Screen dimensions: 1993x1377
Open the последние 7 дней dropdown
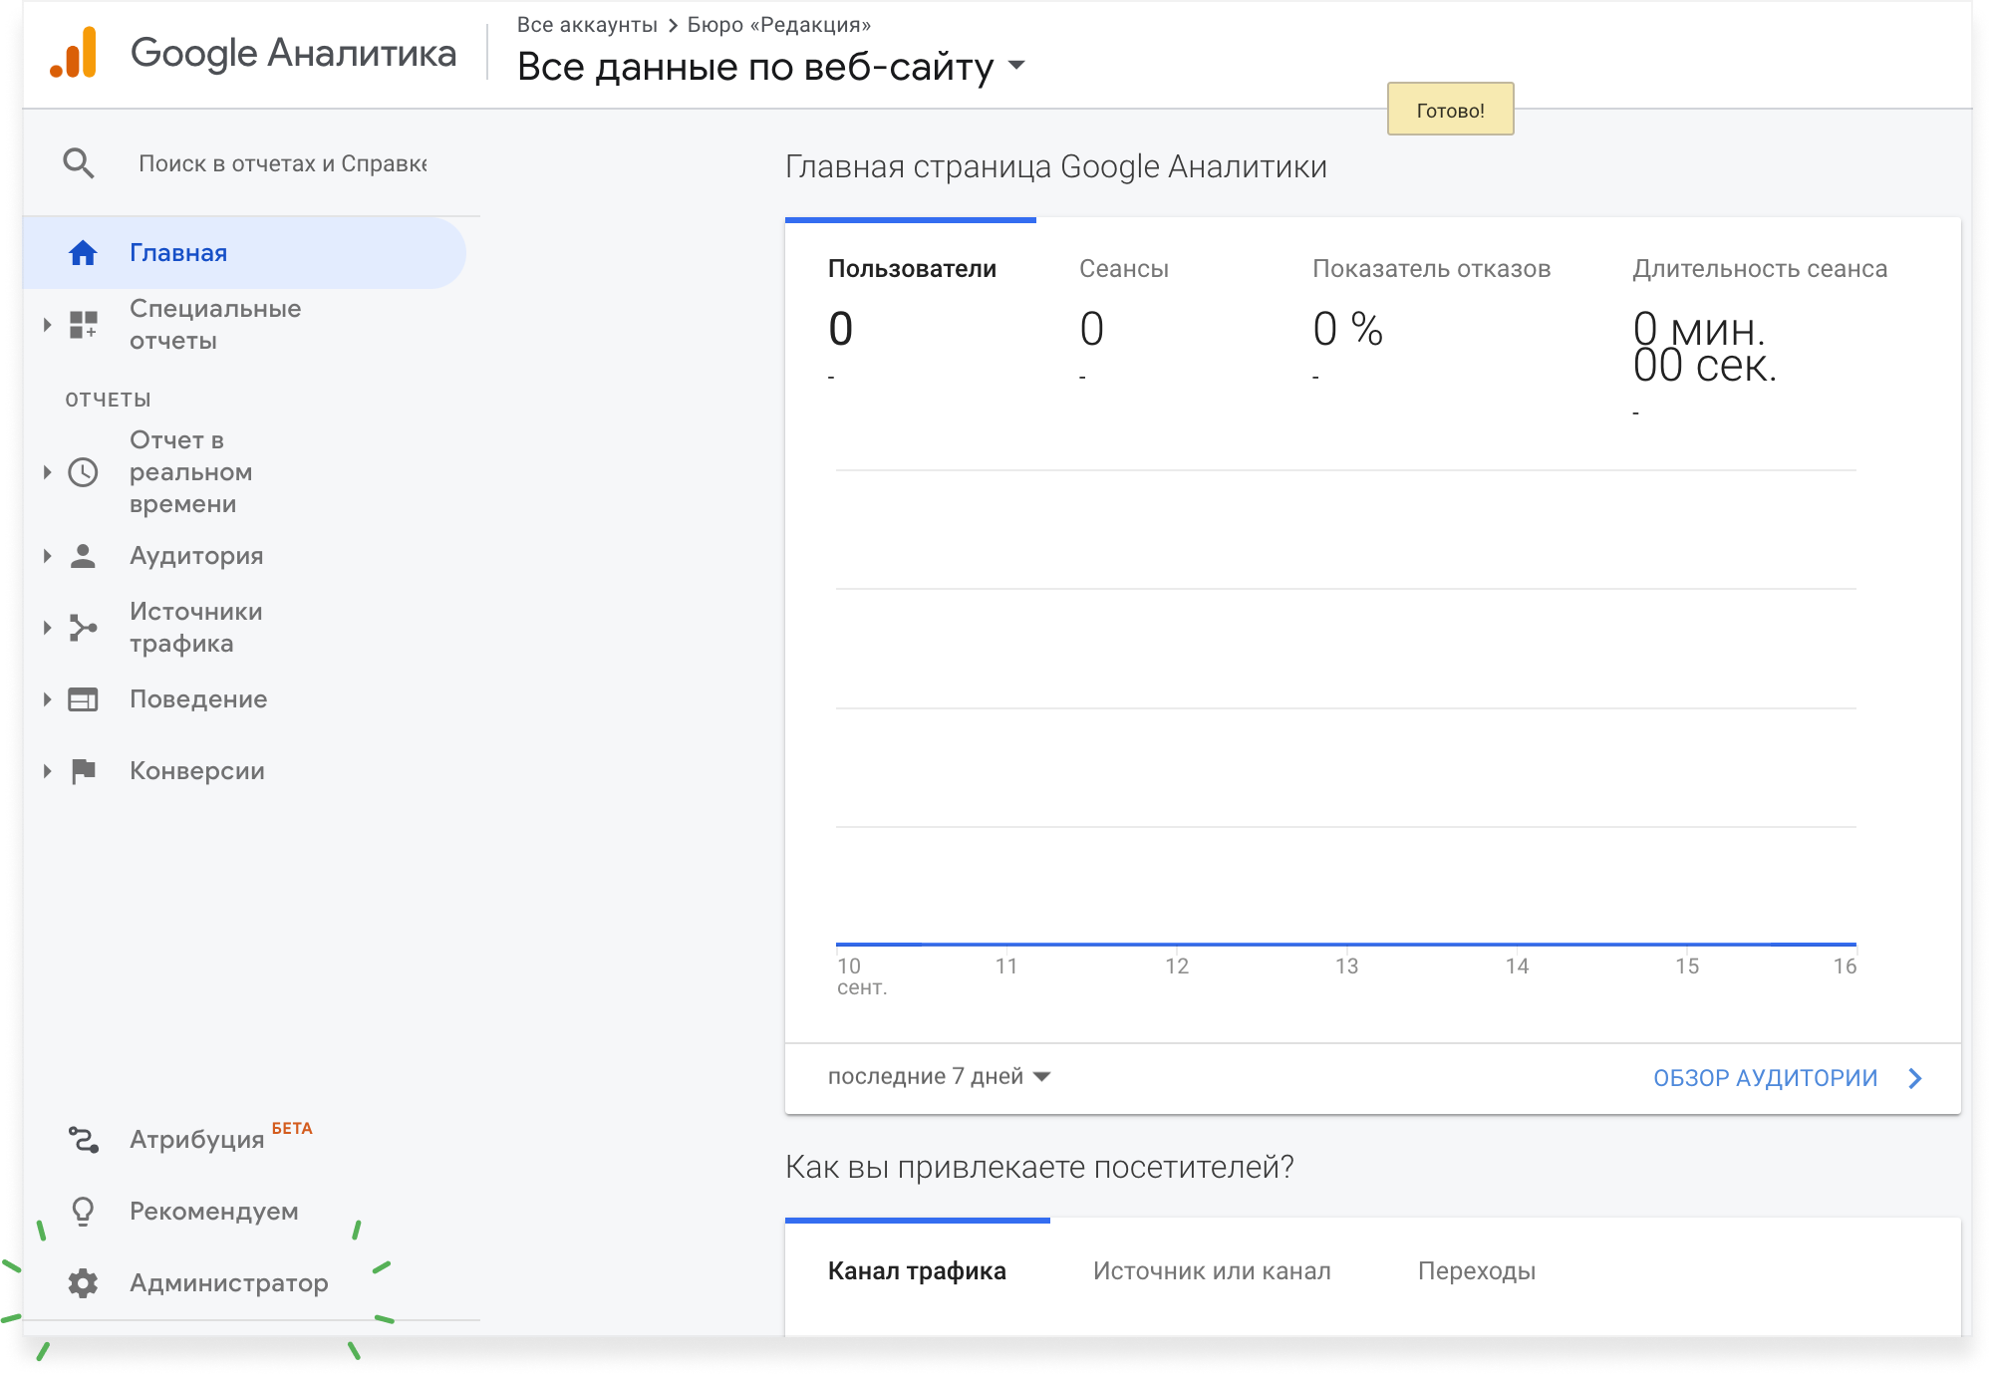939,1077
